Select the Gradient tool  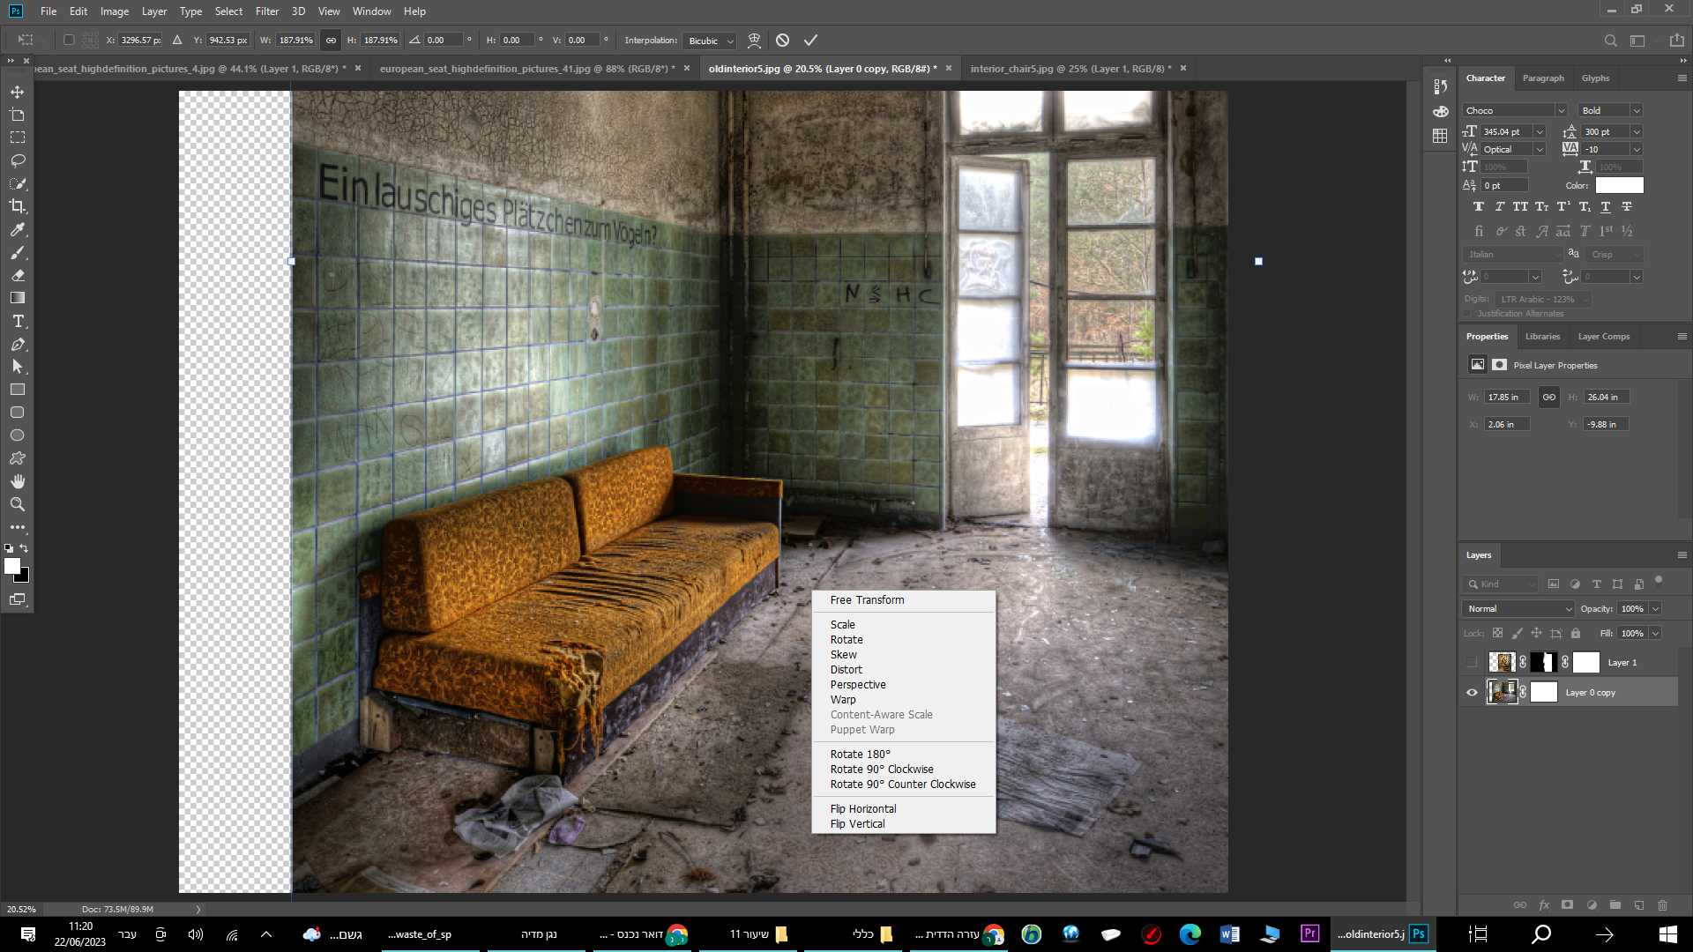point(18,298)
